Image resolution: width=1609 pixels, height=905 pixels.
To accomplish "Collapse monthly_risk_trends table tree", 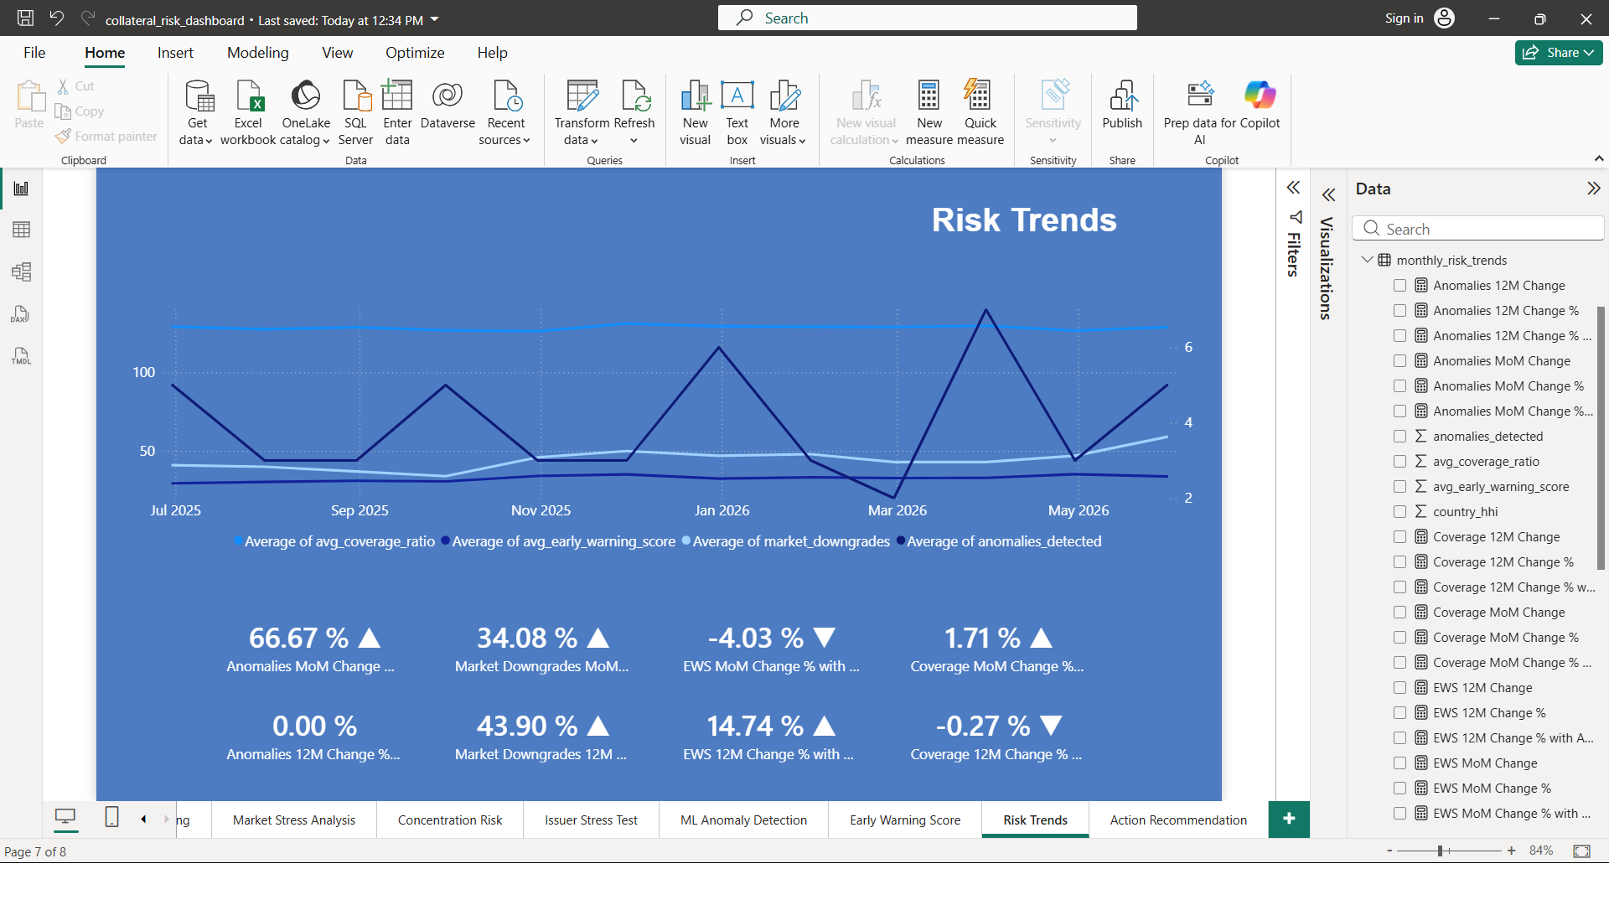I will point(1367,260).
